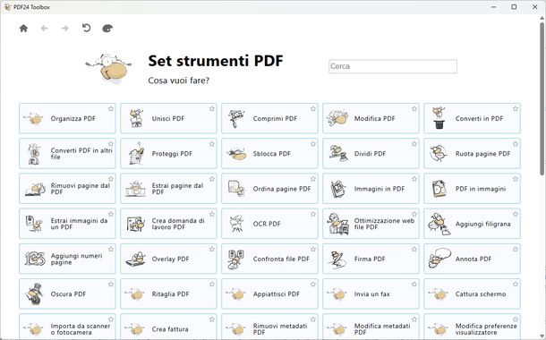Favorite Modifica PDF with its star
The image size is (546, 340).
[414, 109]
